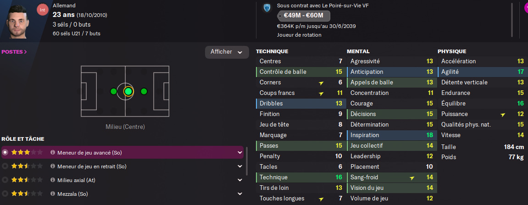Viewport: 528px width, 205px height.
Task: Open the POSTES section link
Action: click(14, 52)
